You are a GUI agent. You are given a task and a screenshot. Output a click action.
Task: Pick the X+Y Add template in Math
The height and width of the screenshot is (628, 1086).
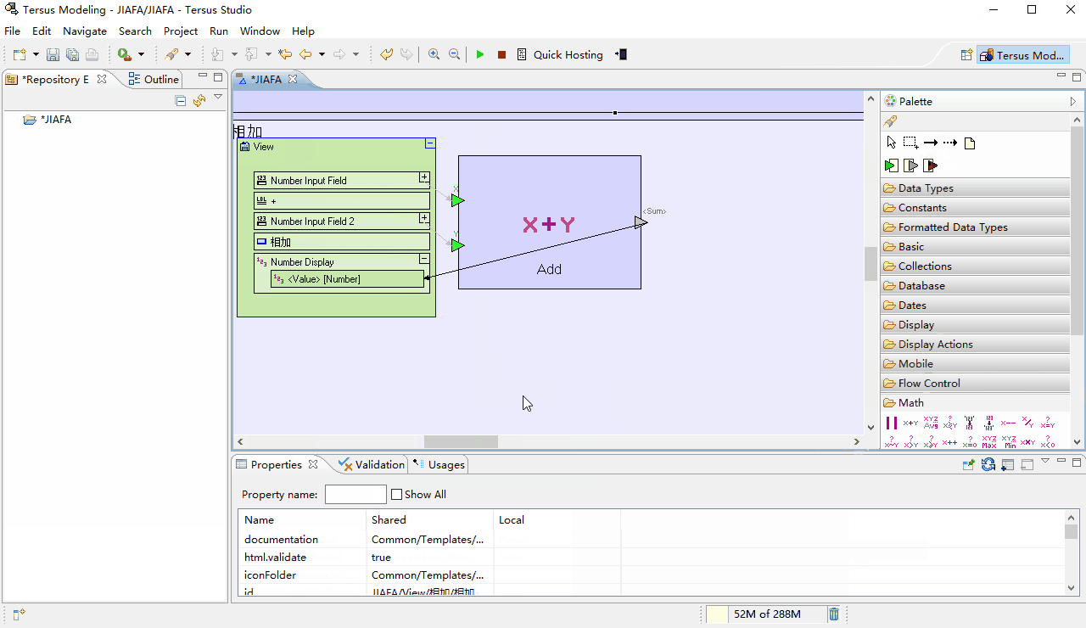tap(910, 423)
